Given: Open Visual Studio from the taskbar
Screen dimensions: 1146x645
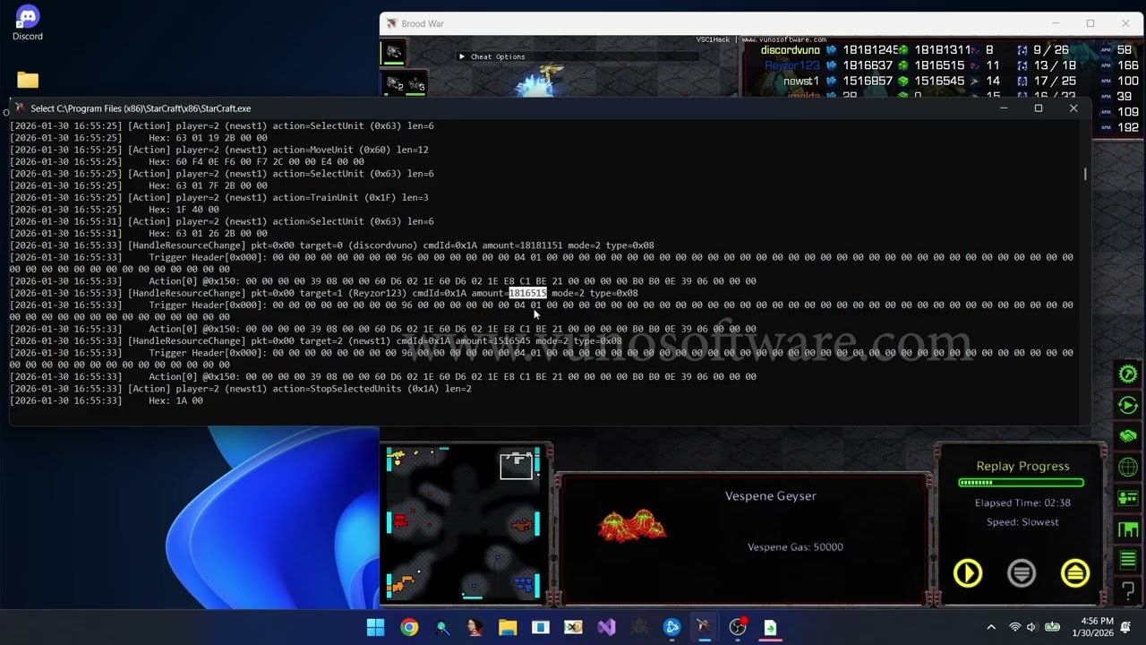Looking at the screenshot, I should 606,627.
